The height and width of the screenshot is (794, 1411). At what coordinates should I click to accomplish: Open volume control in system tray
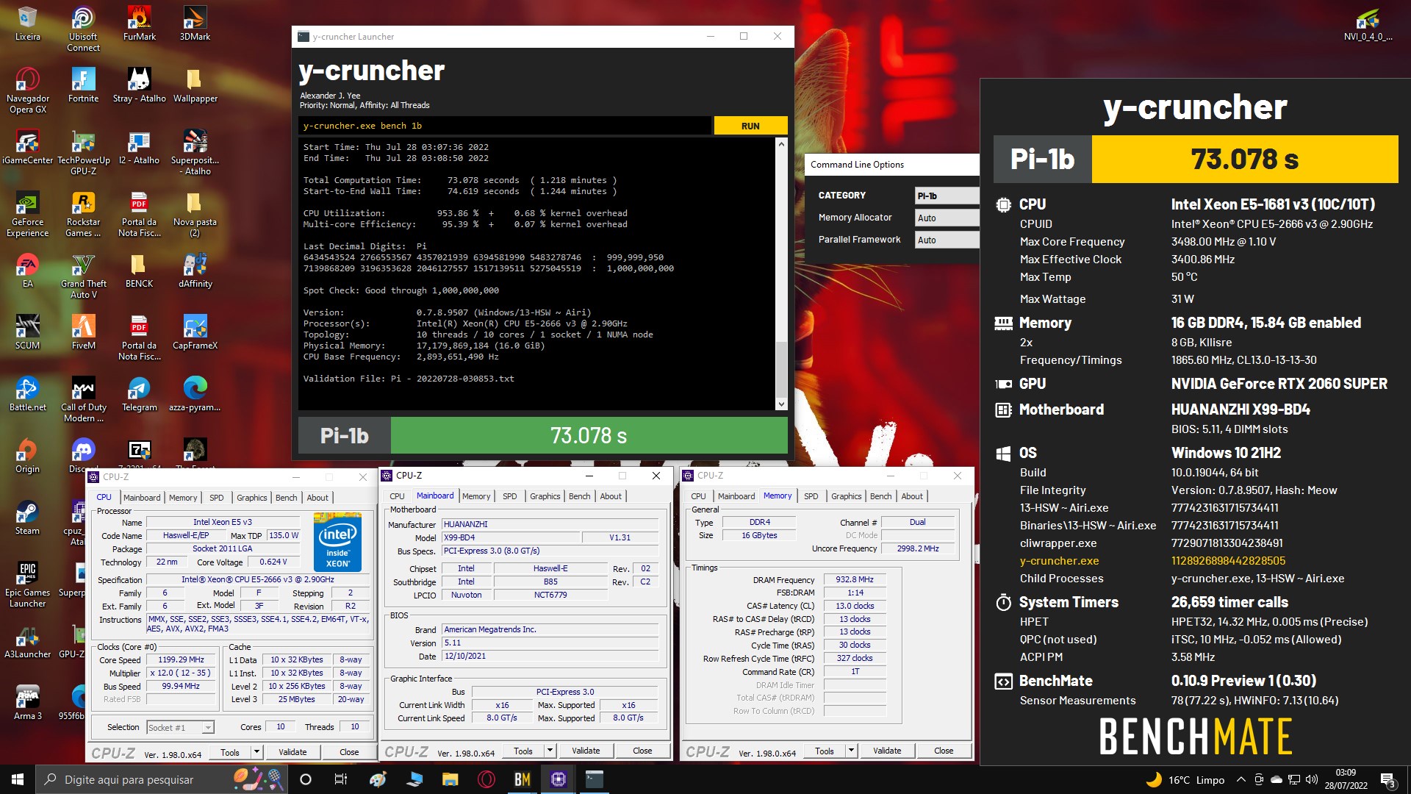pyautogui.click(x=1311, y=779)
